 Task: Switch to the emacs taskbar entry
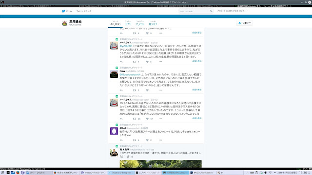(x=94, y=173)
